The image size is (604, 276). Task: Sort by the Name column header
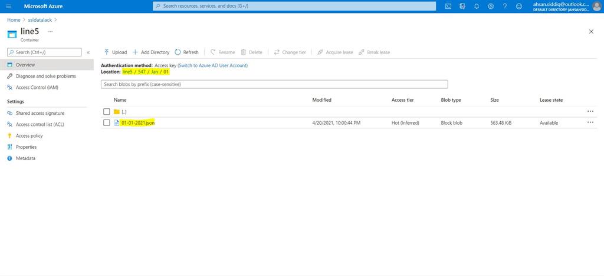[x=120, y=100]
